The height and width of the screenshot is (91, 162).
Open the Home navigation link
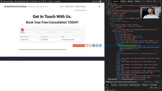[62, 6]
